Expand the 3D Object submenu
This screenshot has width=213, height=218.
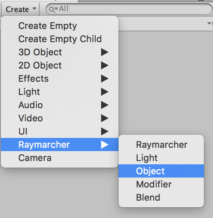[x=60, y=52]
